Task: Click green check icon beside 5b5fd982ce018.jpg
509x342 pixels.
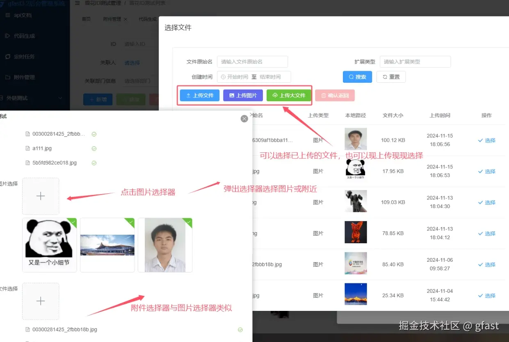Action: 94,163
